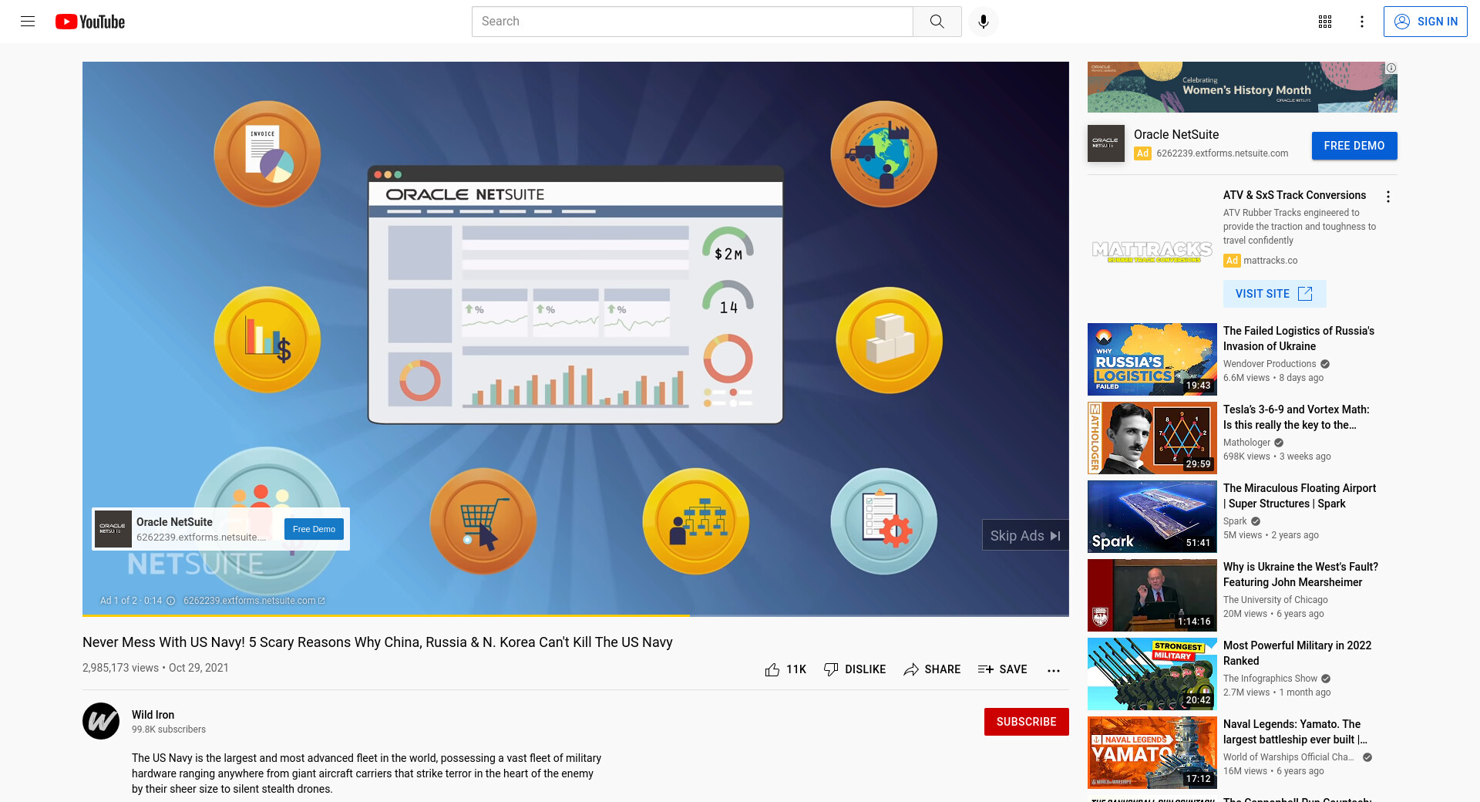Click the search magnifier button
1480x802 pixels.
pos(937,22)
